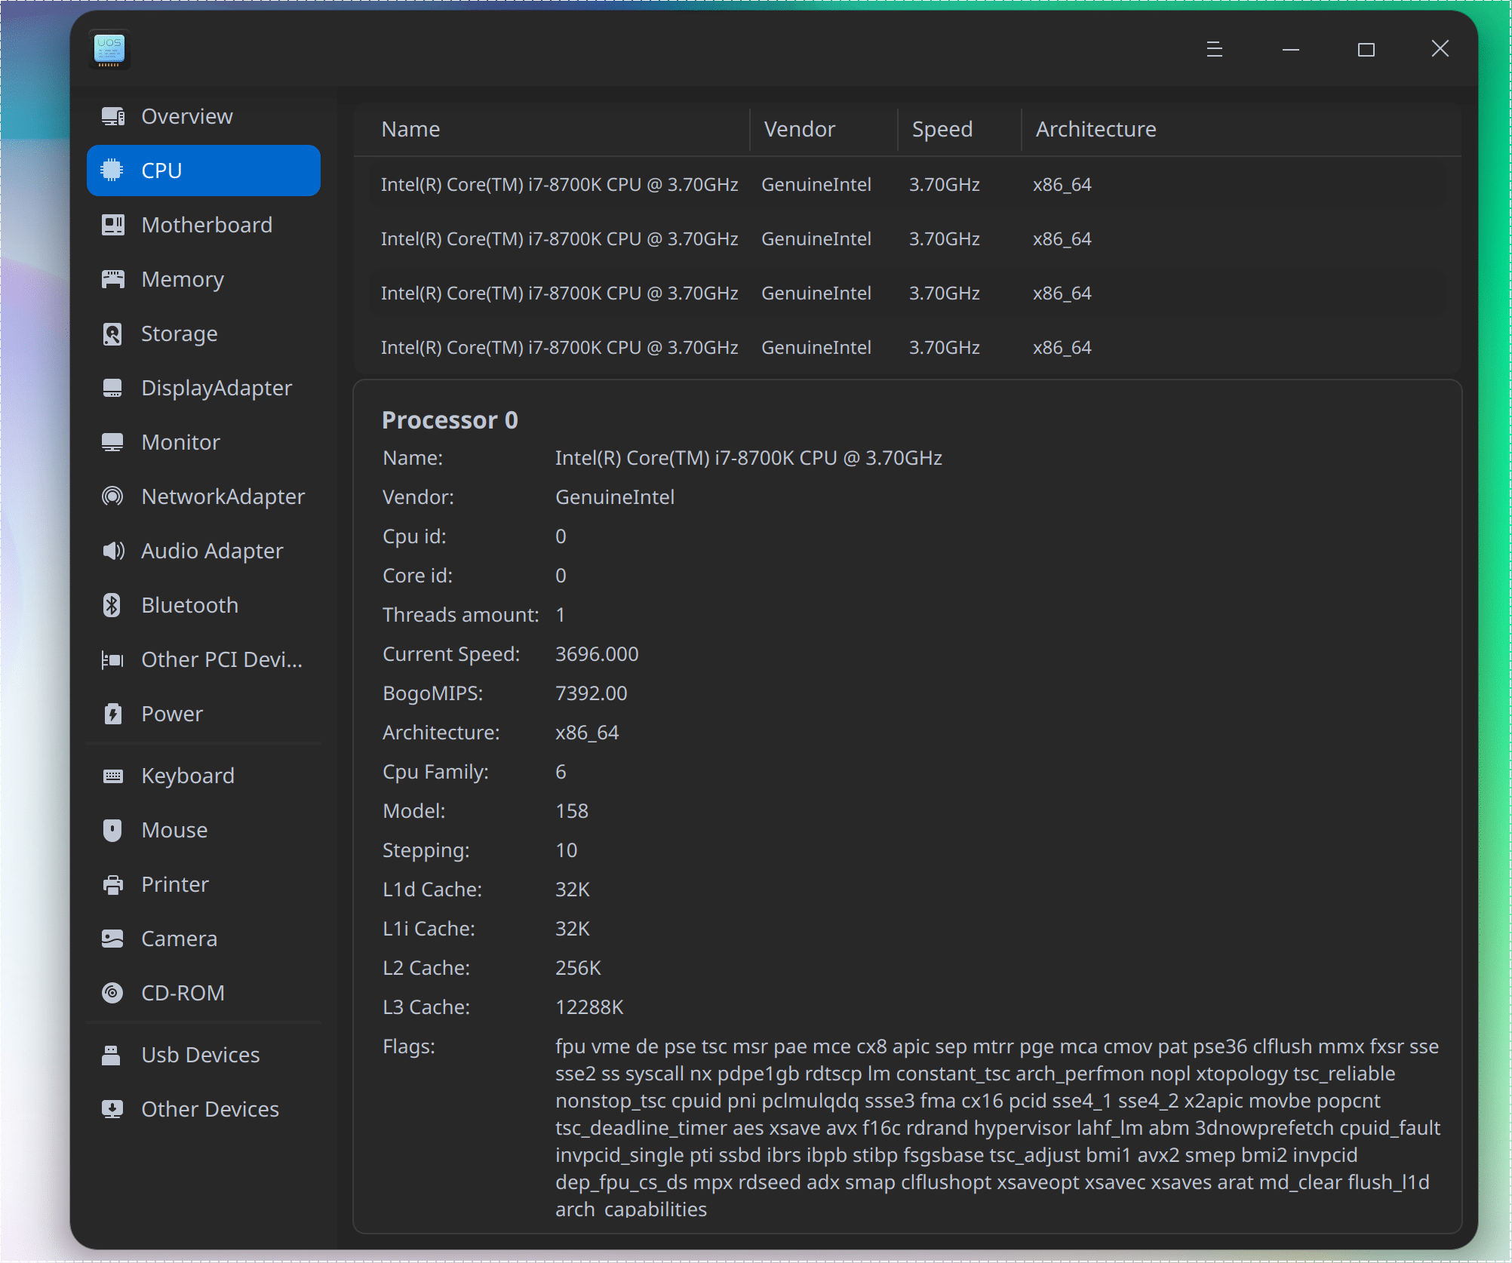
Task: Click the Bluetooth symbol icon
Action: click(x=112, y=605)
